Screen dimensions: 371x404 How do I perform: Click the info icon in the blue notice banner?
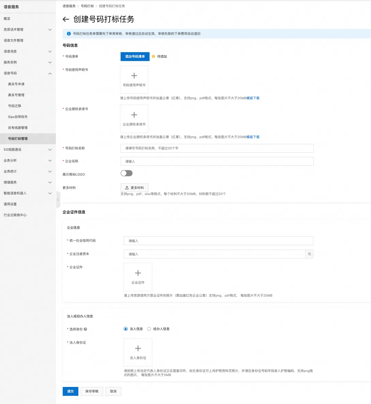click(69, 34)
